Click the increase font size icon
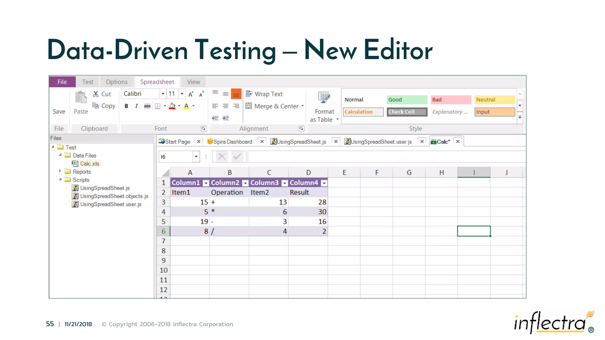This screenshot has height=340, width=605. point(191,94)
